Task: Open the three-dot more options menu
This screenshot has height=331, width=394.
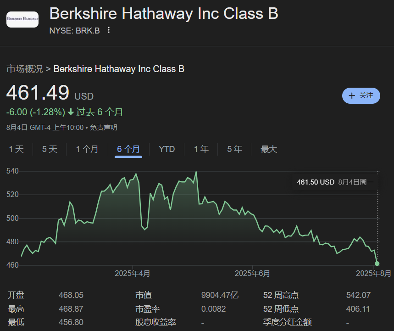Action: coord(109,30)
